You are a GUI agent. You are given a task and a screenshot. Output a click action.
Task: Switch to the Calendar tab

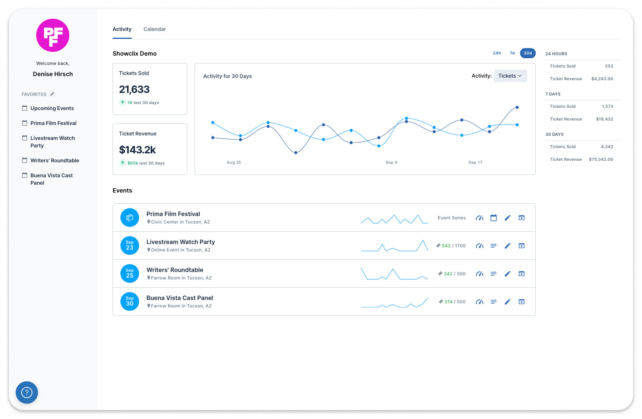point(154,29)
